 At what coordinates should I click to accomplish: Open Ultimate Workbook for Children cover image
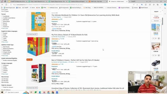(x=38, y=22)
